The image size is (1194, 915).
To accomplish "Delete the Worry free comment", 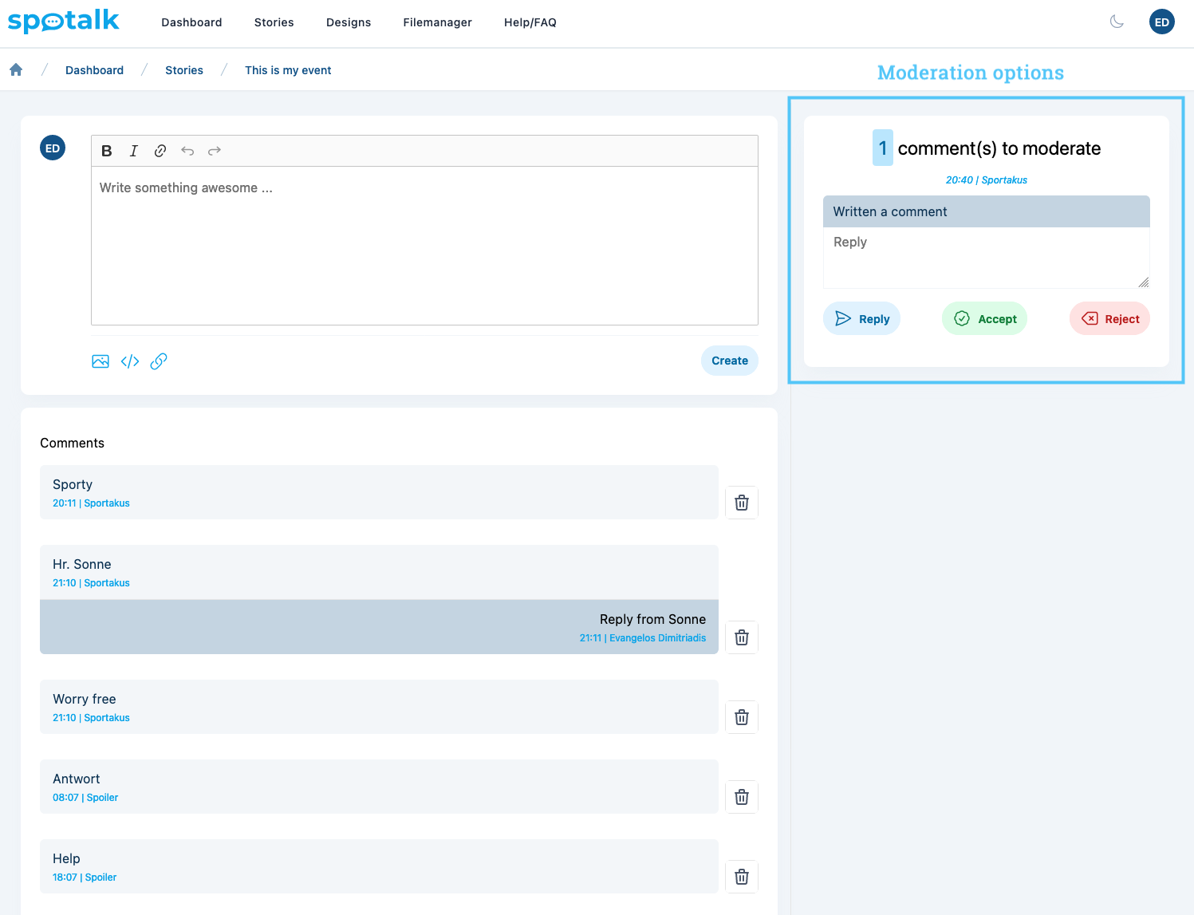I will click(741, 717).
